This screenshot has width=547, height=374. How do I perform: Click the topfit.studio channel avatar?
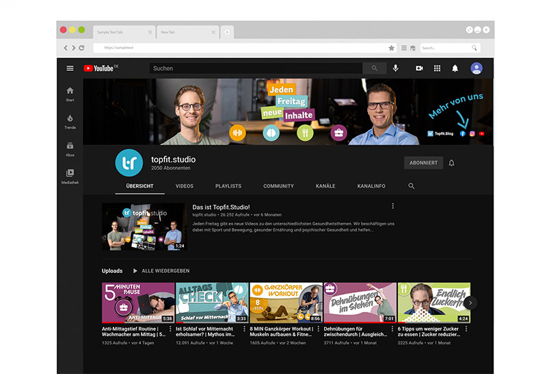tap(129, 162)
